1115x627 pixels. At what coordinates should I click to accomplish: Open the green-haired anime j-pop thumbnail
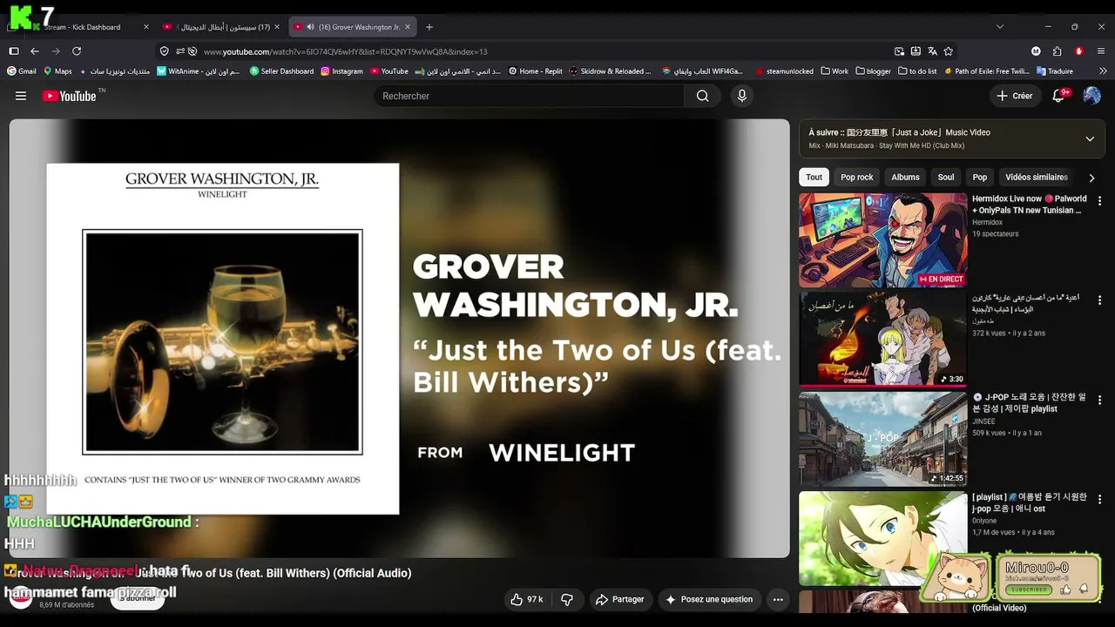[882, 538]
